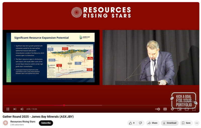Click the Kick A Goal For Your Portfolio overlay

(x=184, y=101)
